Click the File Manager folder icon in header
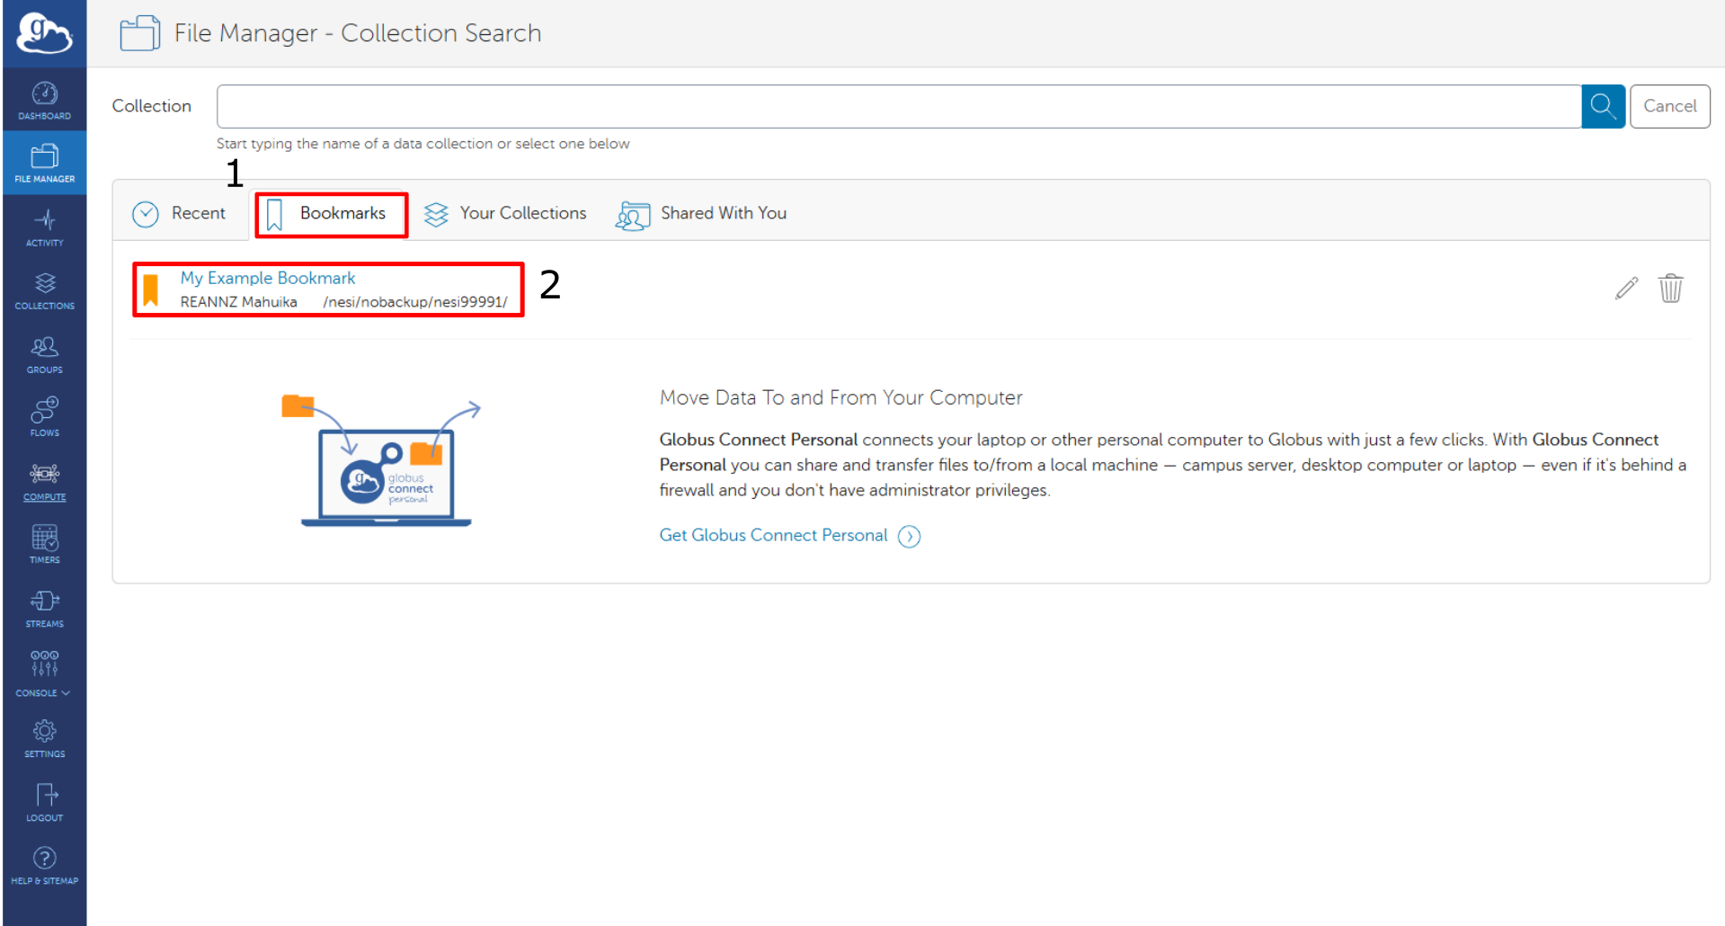 point(139,33)
